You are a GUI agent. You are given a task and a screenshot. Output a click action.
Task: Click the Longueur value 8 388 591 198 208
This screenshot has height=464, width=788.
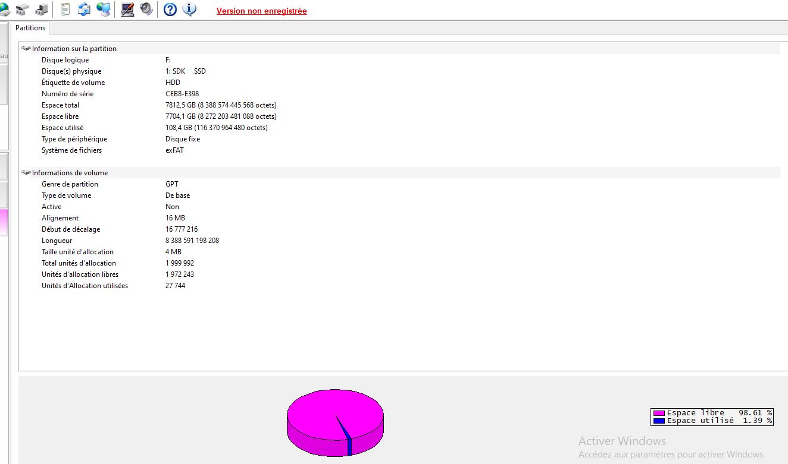(192, 241)
